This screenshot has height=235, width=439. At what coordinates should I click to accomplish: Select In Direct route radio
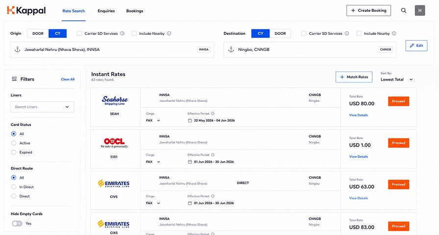coord(13,187)
